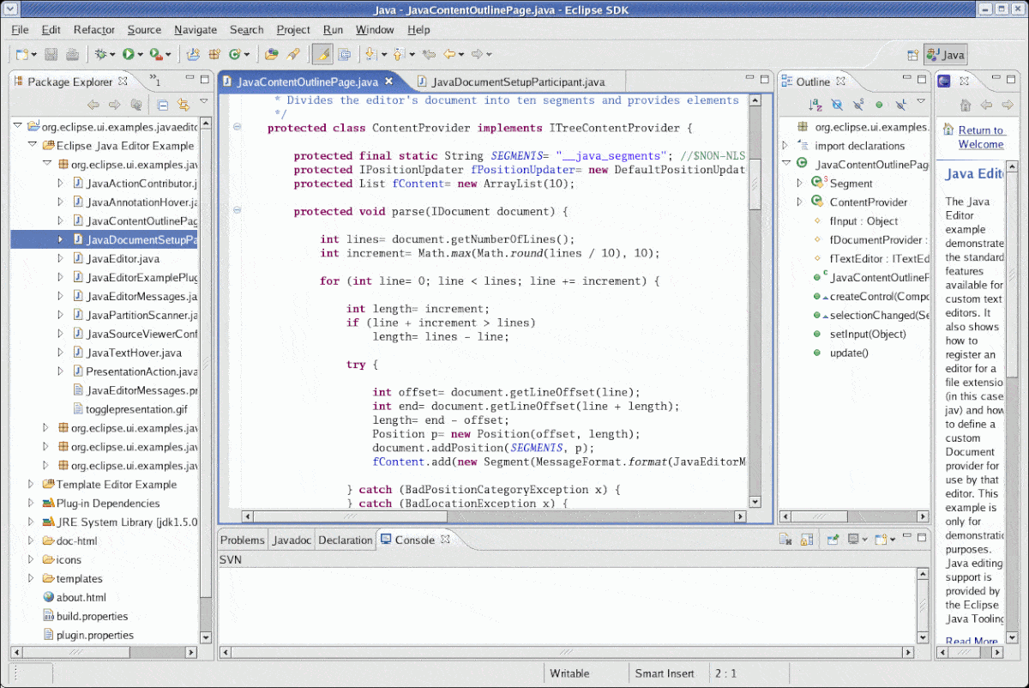The image size is (1029, 688).
Task: Click the Java perspective button
Action: click(946, 55)
